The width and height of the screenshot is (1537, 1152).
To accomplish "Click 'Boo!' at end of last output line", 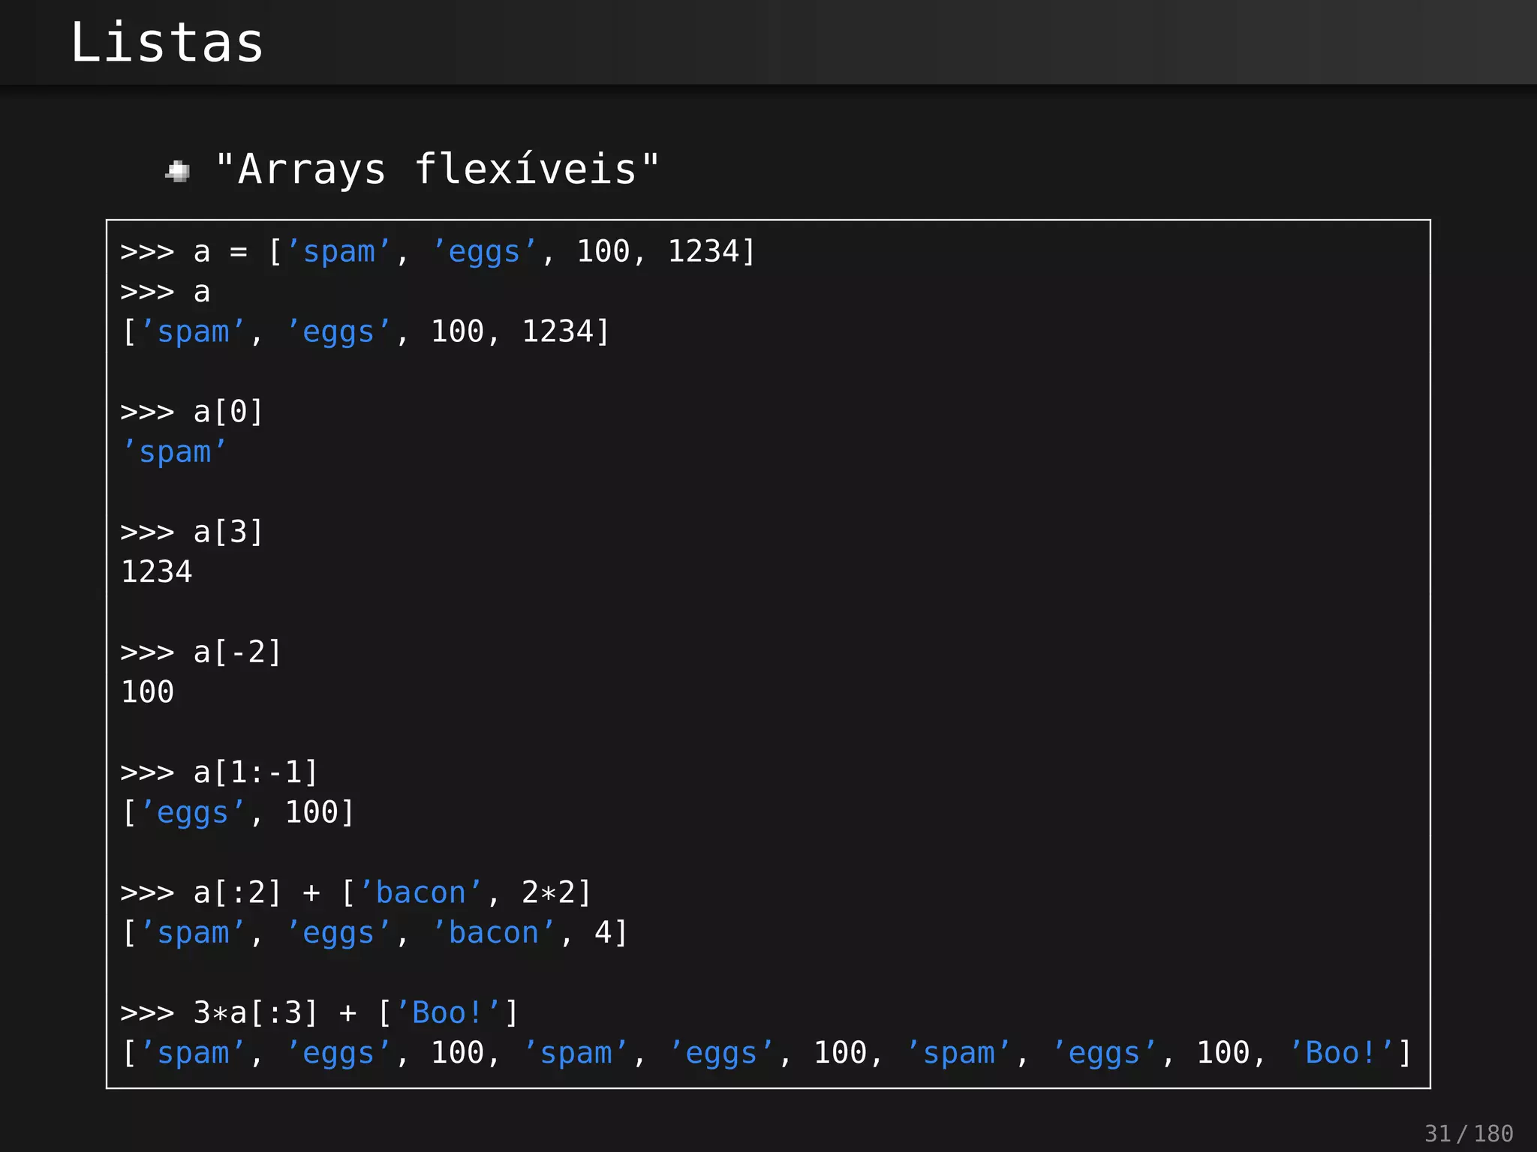I will 1342,1053.
